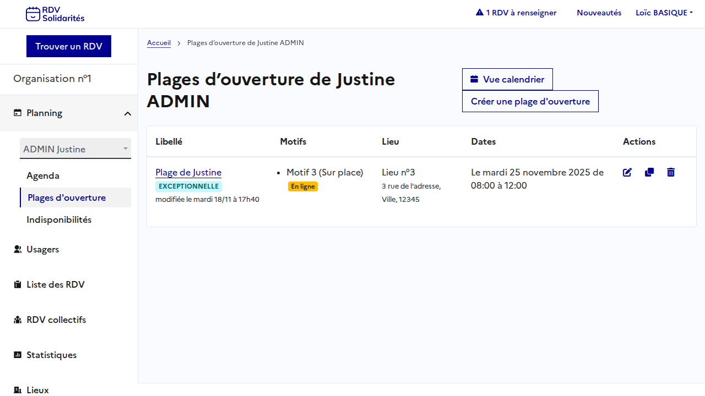Select Plages d'ouverture in sidebar
This screenshot has height=396, width=705.
coord(67,197)
